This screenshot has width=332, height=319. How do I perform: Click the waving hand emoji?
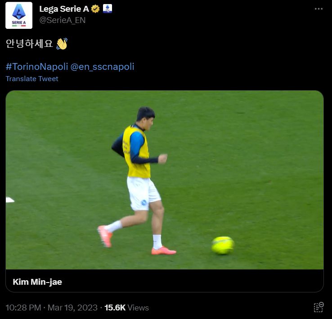[x=62, y=44]
